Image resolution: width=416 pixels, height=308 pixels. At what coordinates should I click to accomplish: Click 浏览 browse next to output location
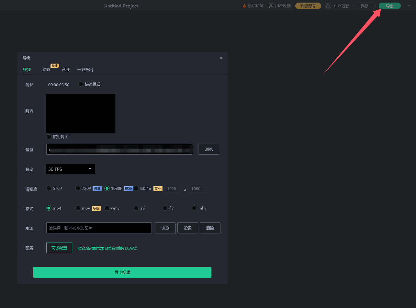209,149
